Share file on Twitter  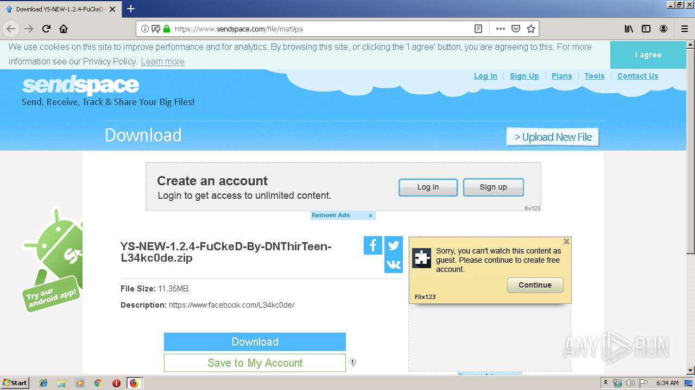point(394,245)
